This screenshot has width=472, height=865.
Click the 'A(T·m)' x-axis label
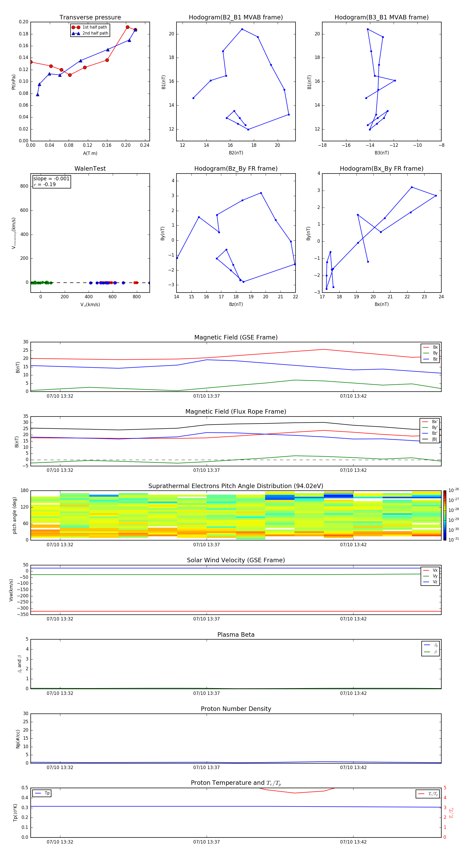(90, 153)
